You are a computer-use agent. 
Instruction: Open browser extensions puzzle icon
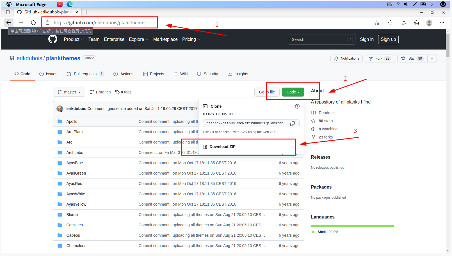pyautogui.click(x=390, y=23)
